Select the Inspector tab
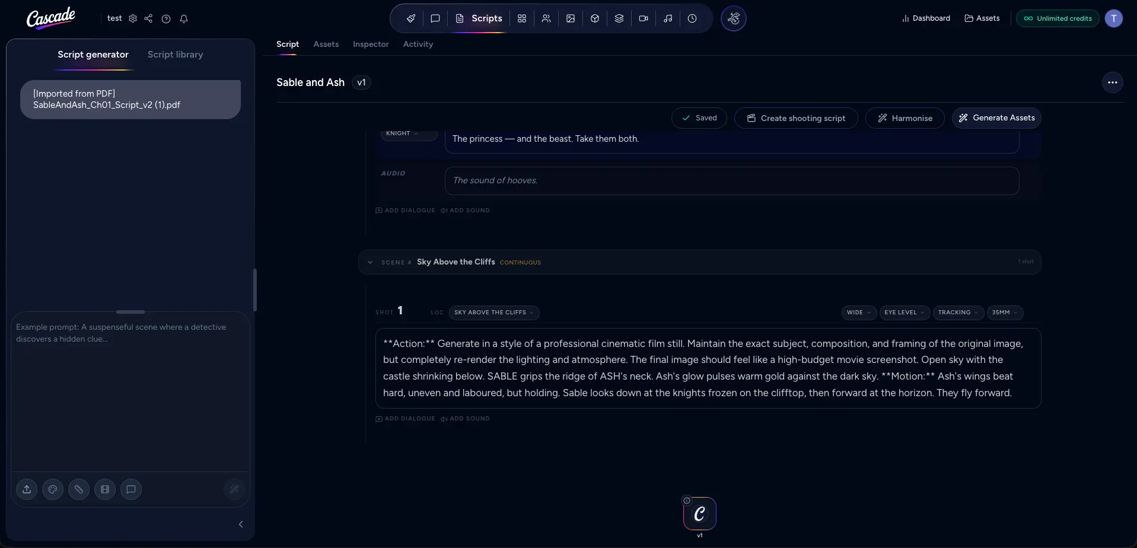The width and height of the screenshot is (1137, 548). pyautogui.click(x=371, y=44)
